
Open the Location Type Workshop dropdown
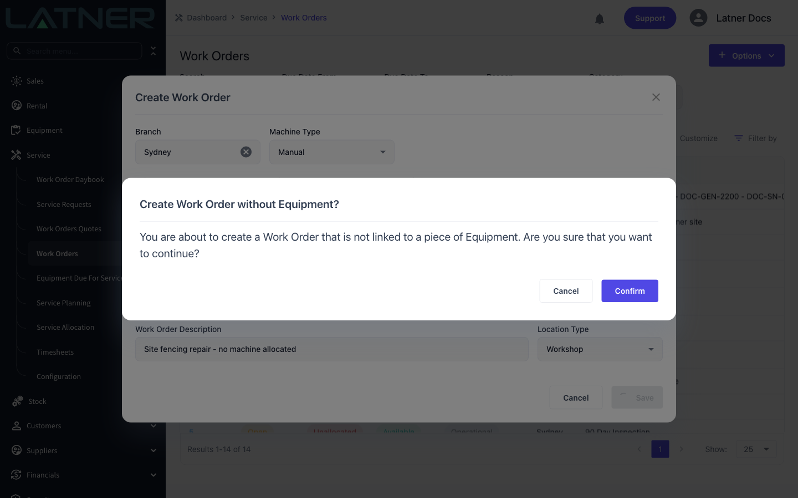pyautogui.click(x=600, y=349)
